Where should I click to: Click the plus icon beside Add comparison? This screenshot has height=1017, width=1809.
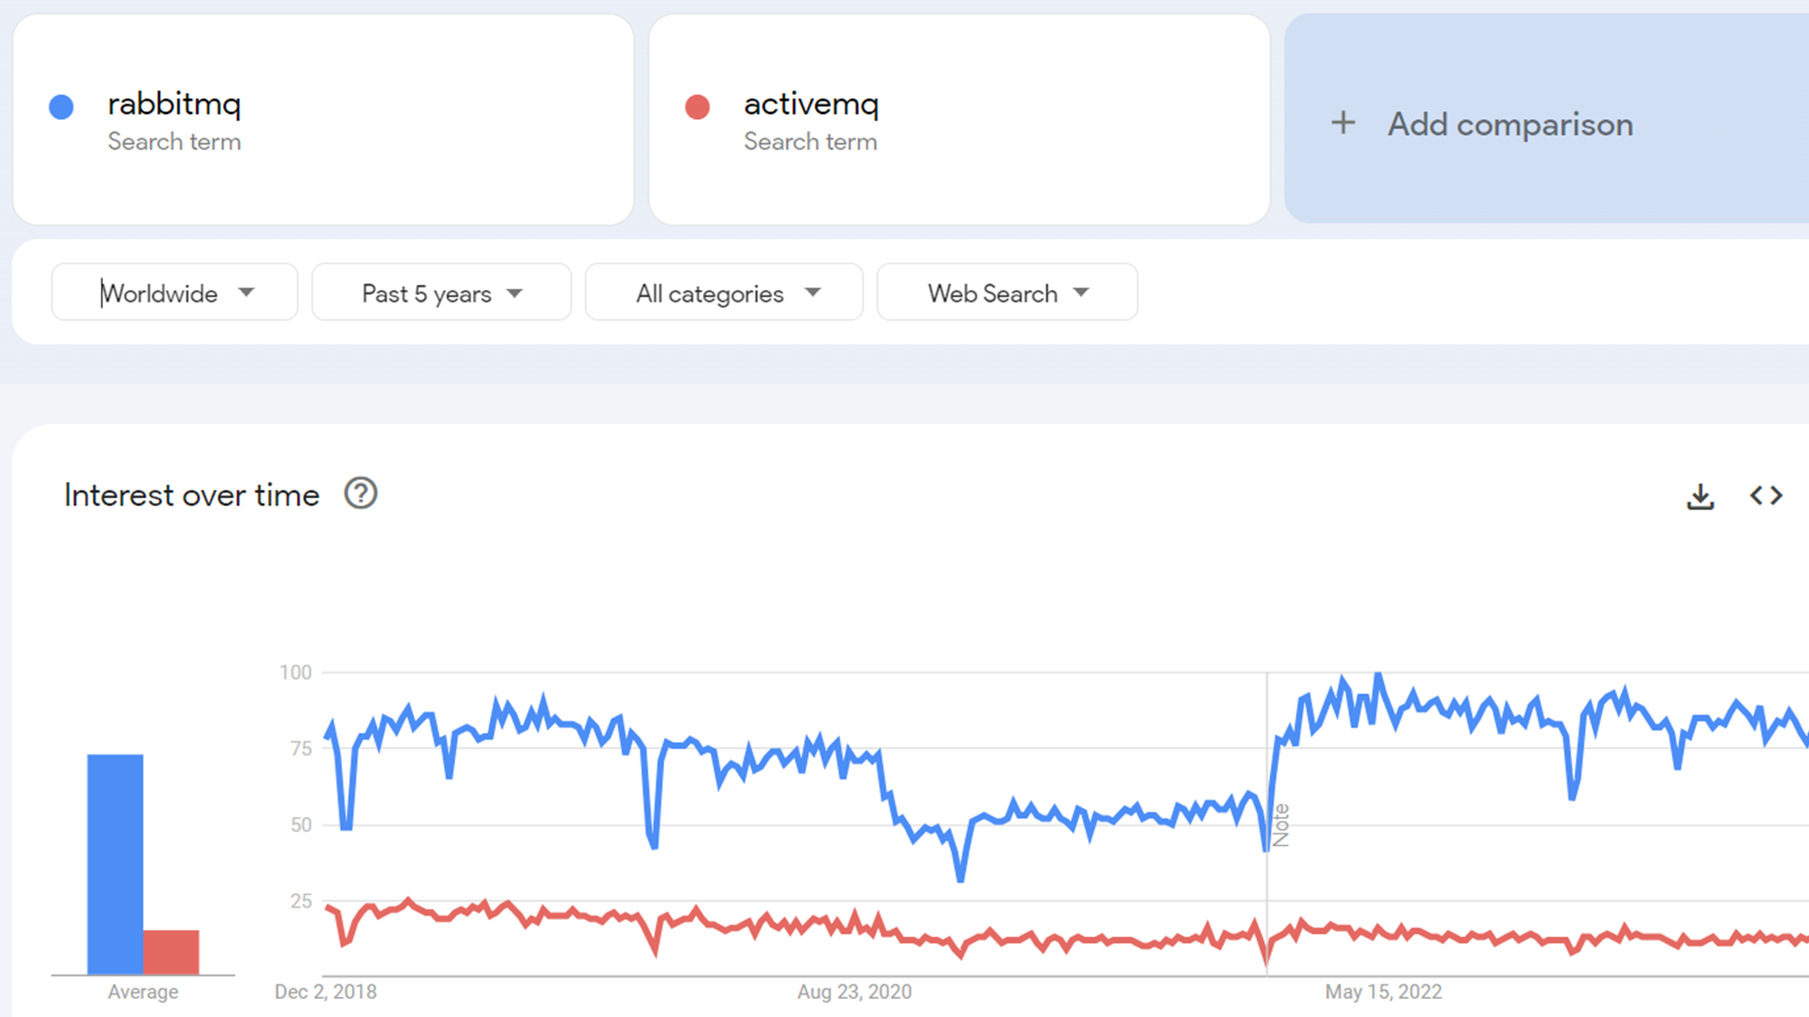coord(1343,123)
